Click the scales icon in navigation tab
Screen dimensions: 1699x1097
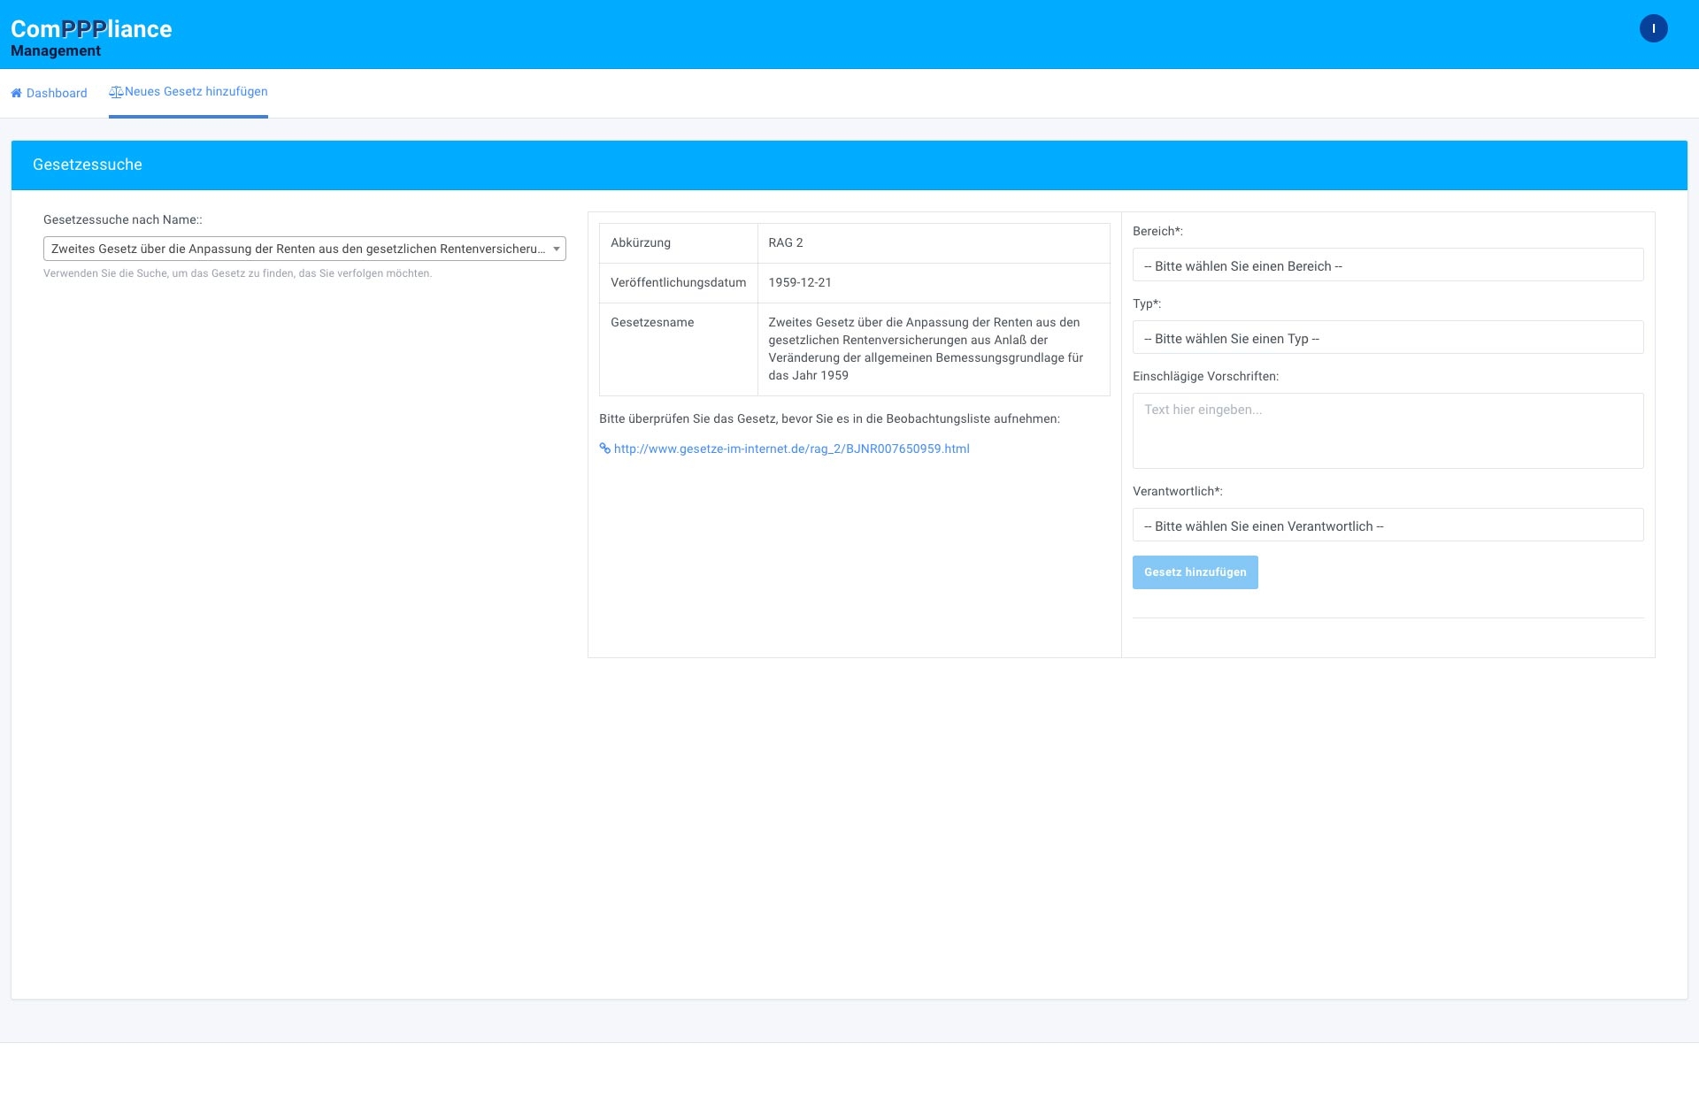[116, 92]
